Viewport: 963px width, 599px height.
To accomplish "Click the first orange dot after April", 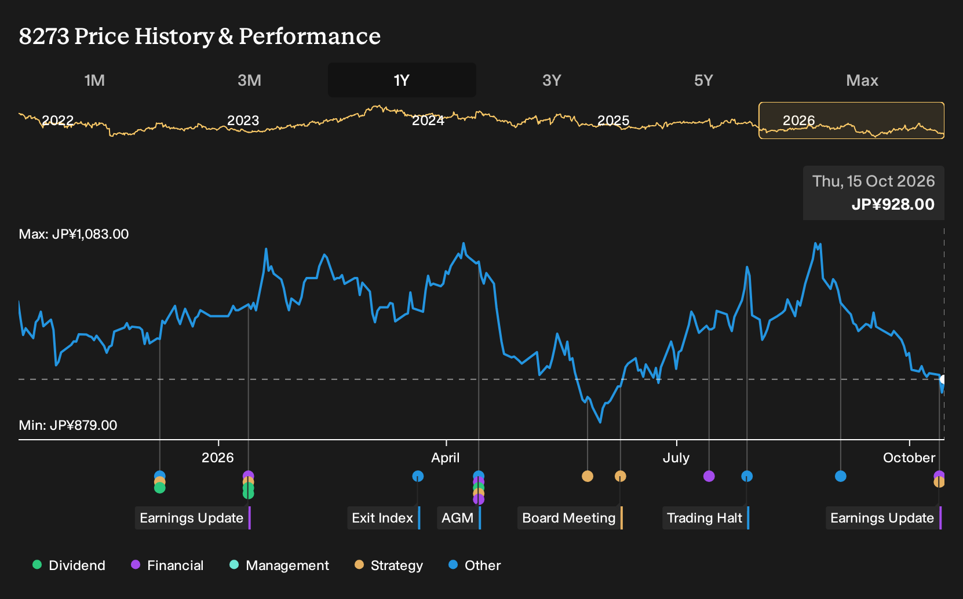I will click(588, 476).
